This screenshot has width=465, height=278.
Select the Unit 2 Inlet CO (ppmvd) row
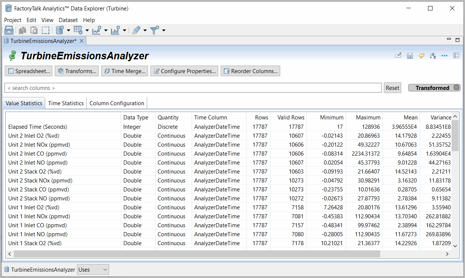click(229, 154)
